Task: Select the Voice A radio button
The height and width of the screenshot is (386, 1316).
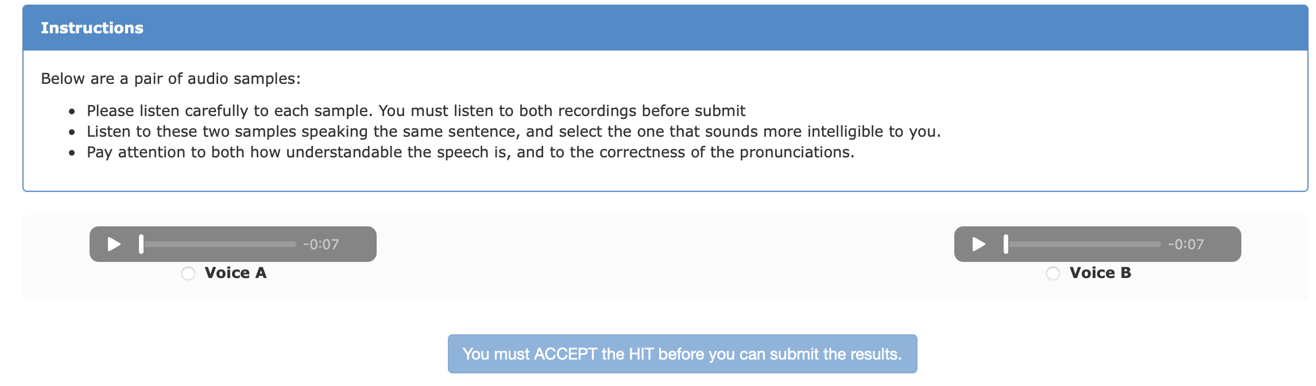Action: coord(188,273)
